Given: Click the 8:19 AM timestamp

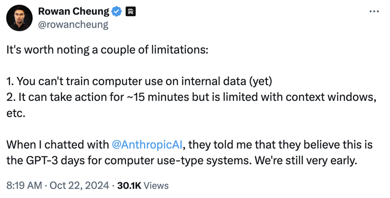Looking at the screenshot, I should click(x=24, y=186).
